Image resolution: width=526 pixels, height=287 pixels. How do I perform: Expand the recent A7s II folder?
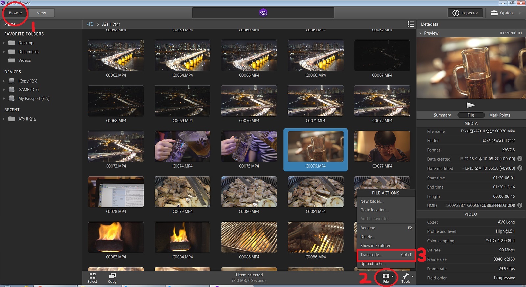pyautogui.click(x=4, y=119)
